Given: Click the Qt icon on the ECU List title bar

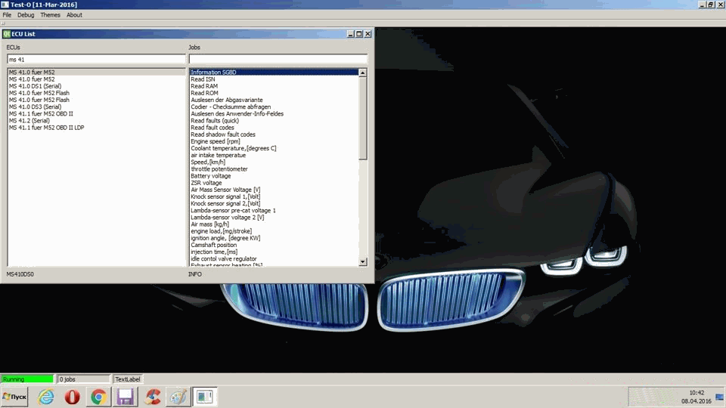Looking at the screenshot, I should (x=7, y=34).
